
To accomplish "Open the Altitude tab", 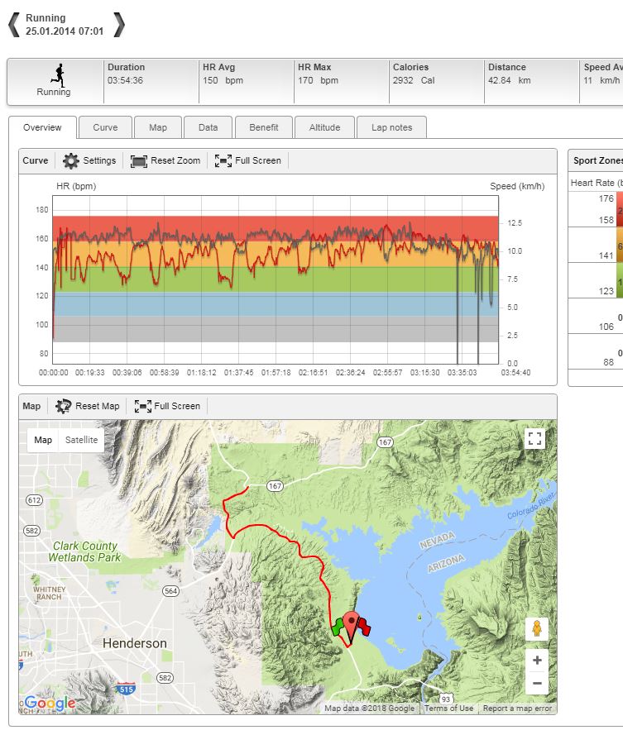I will [324, 127].
